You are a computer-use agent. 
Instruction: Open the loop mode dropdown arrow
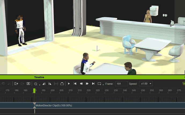103,85
